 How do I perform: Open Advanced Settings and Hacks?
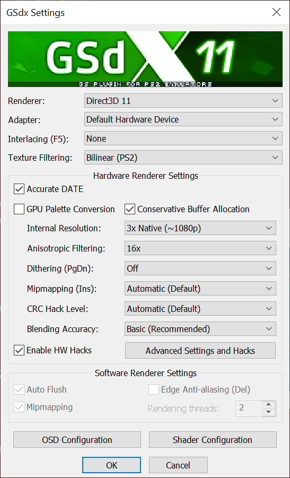tap(200, 351)
